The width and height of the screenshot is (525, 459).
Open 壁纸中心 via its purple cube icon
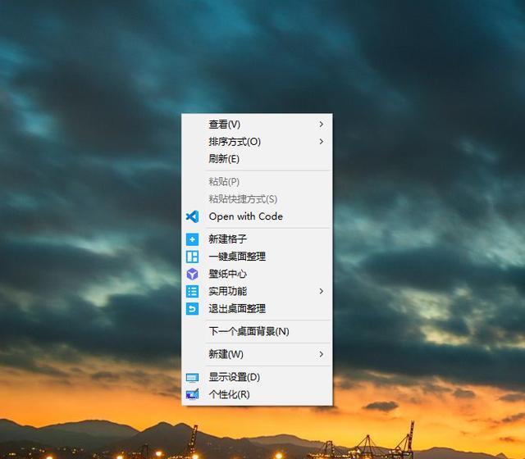192,274
